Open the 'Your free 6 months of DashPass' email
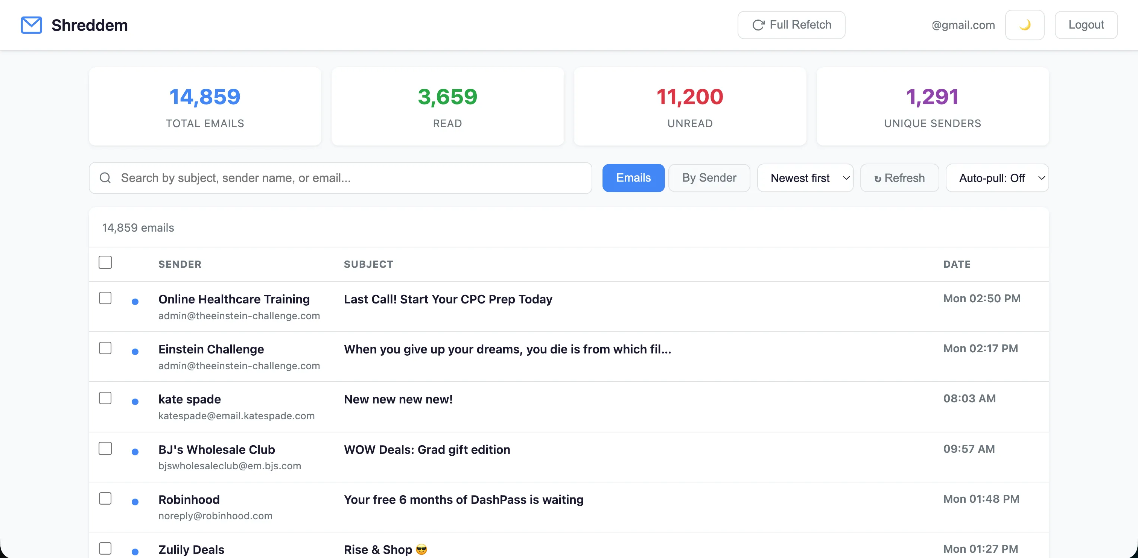This screenshot has width=1138, height=558. [463, 499]
